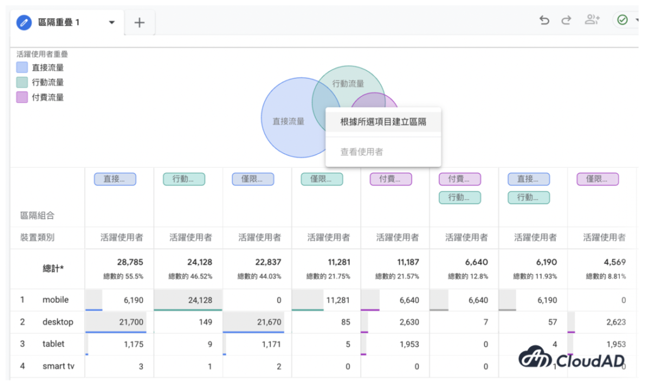Image resolution: width=645 pixels, height=385 pixels.
Task: Select the desktop row label
Action: click(x=58, y=321)
